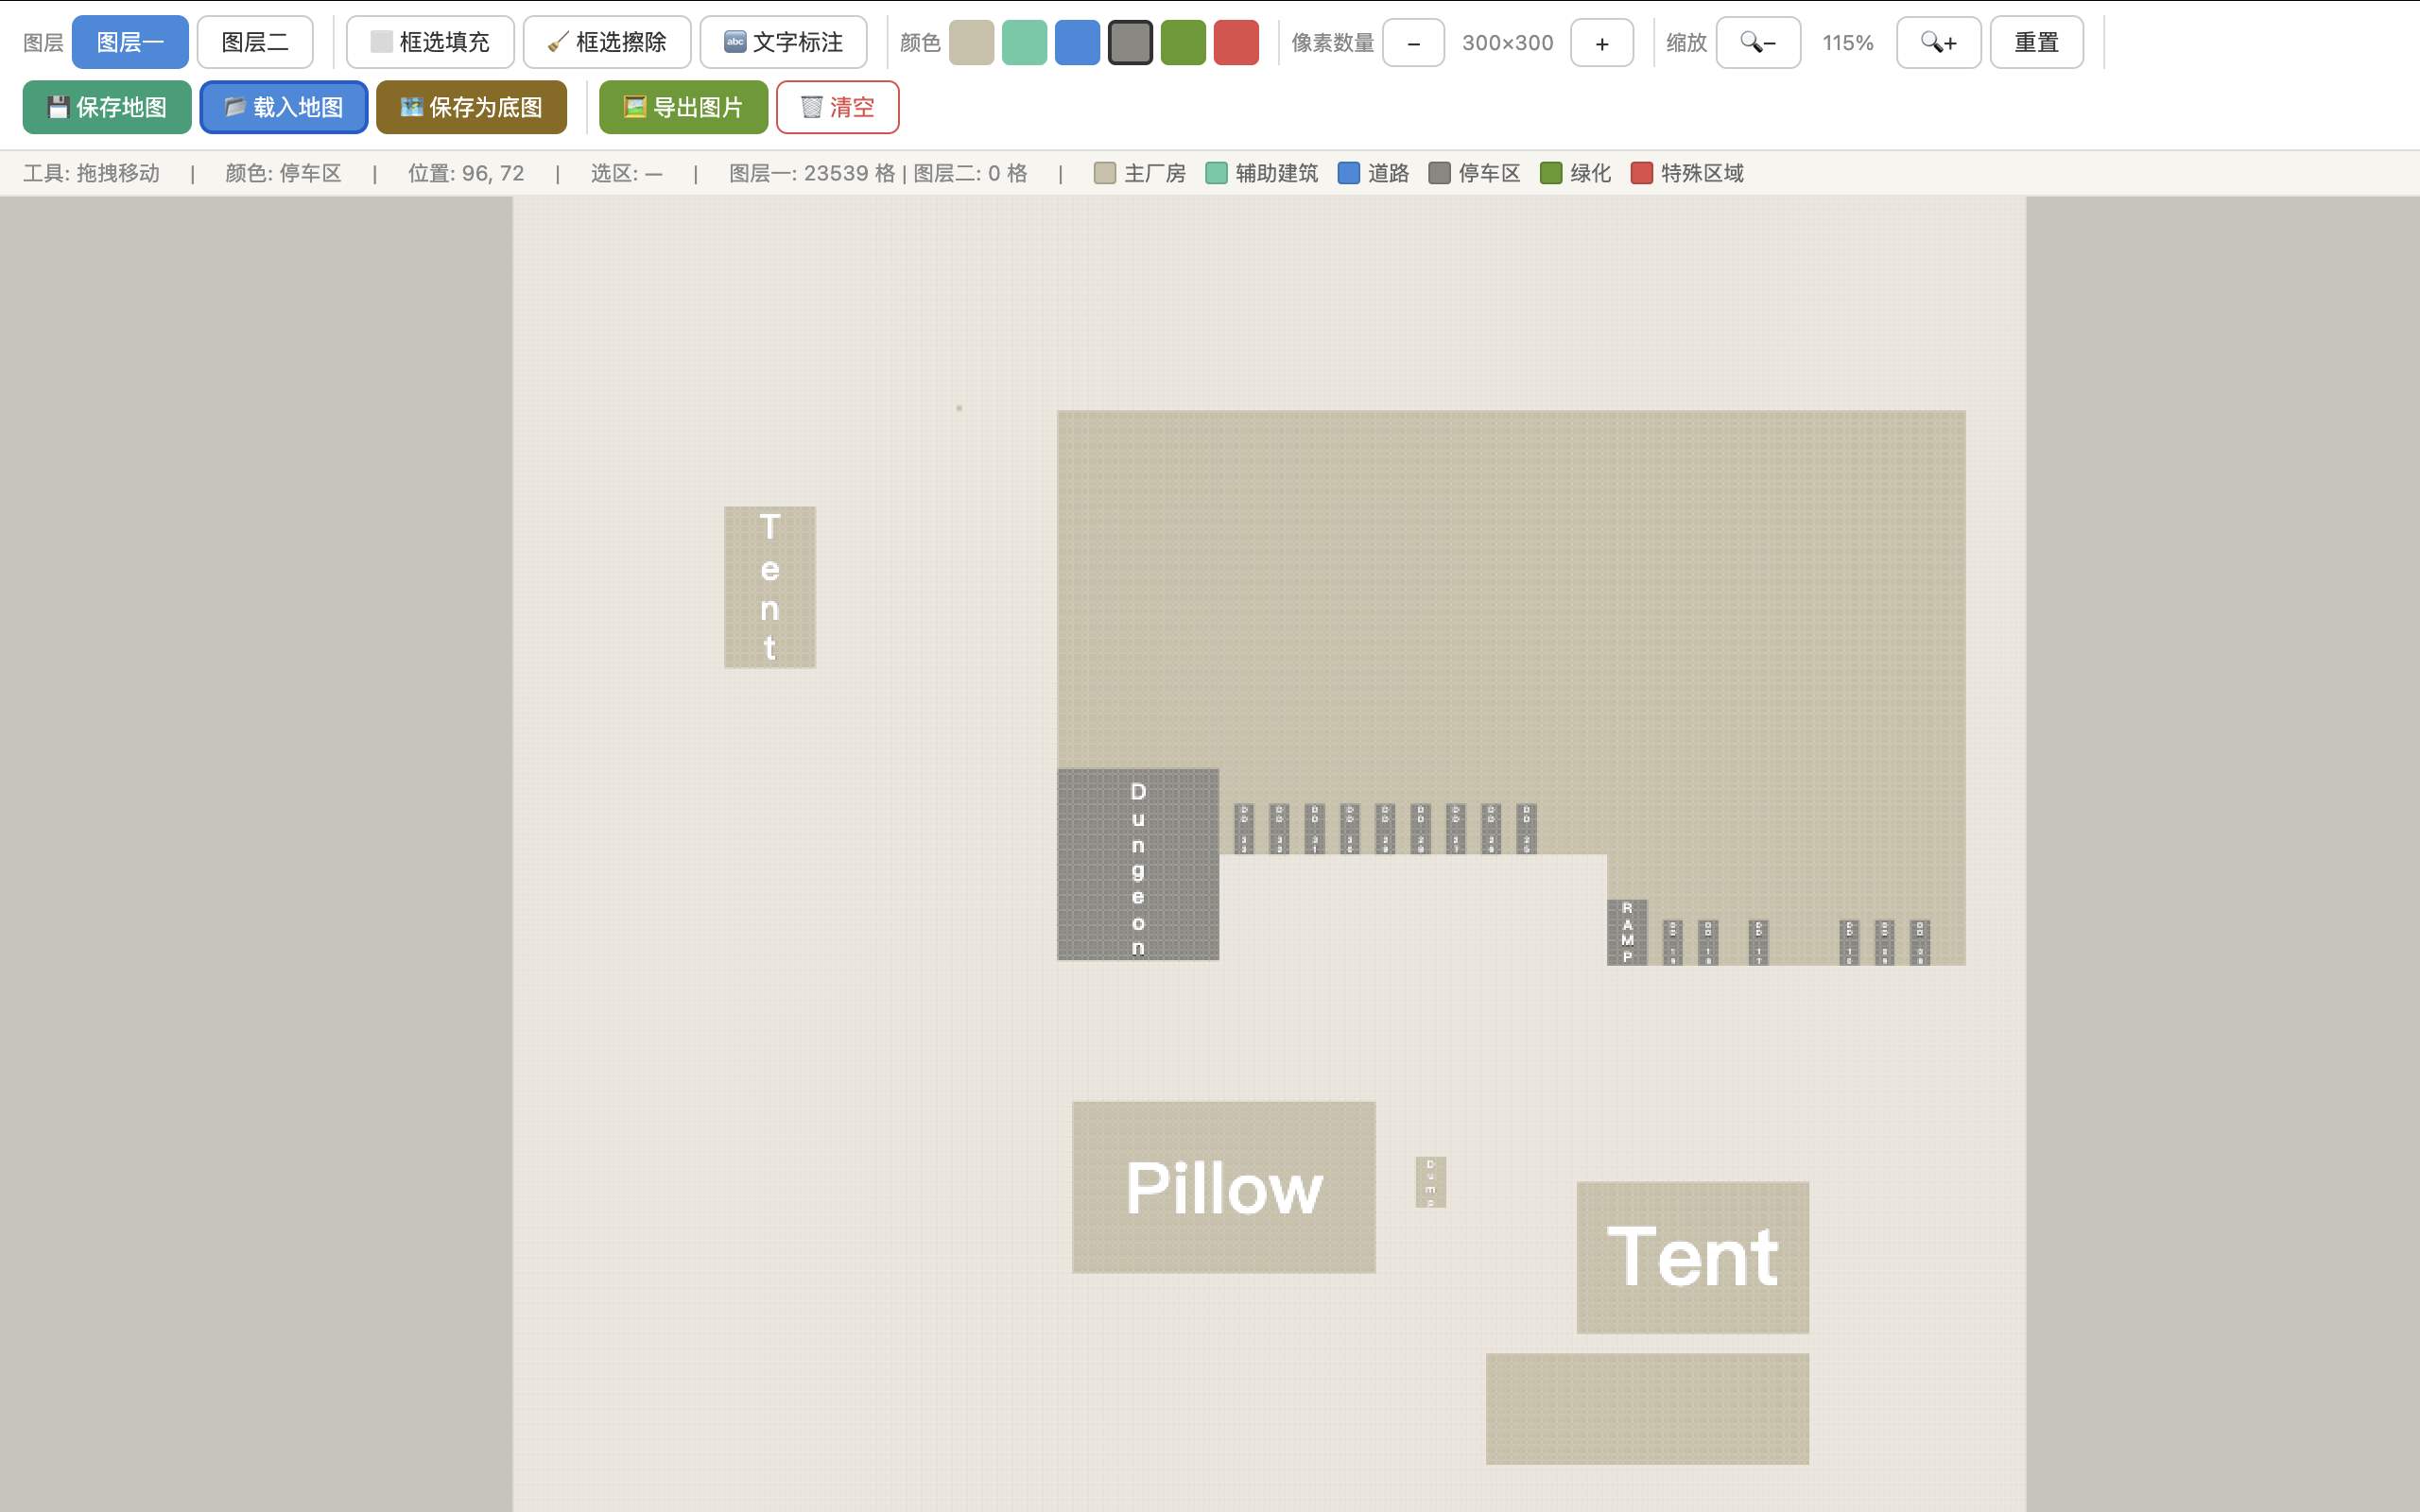2420x1512 pixels.
Task: Zoom out with magnifier minus button
Action: [1758, 43]
